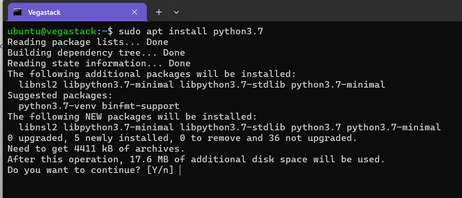
Task: Click the ubuntu@vegastack prompt text
Action: click(x=52, y=32)
